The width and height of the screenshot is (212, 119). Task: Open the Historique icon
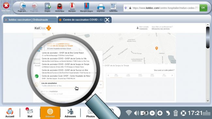coord(60,6)
